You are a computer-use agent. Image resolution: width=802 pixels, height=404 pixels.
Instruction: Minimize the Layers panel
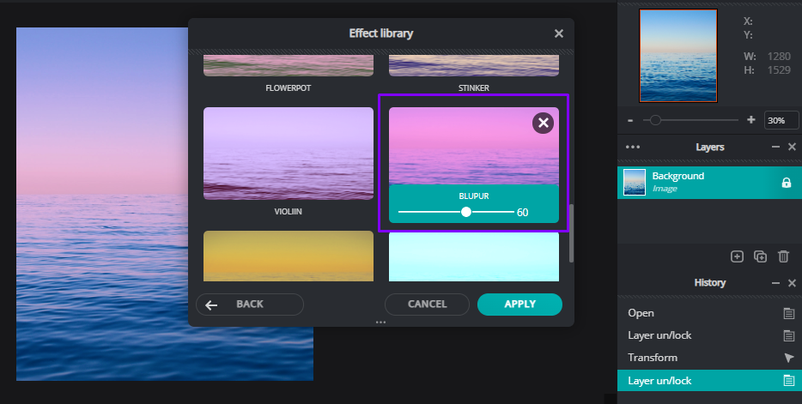(x=775, y=147)
